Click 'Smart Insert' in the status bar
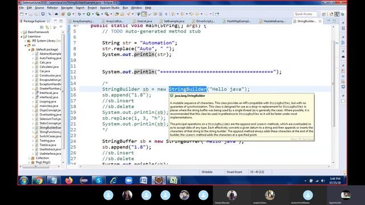Image resolution: width=365 pixels, height=205 pixels. click(x=234, y=172)
